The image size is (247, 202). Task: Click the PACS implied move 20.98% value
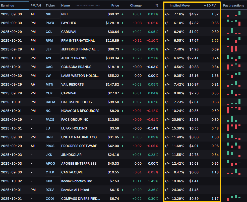(178, 120)
